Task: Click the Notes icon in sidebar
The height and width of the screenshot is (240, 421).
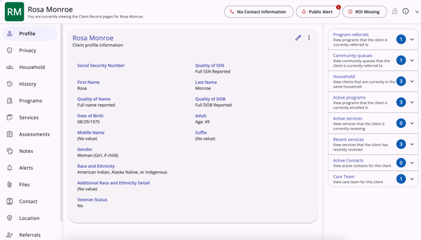Action: point(9,151)
